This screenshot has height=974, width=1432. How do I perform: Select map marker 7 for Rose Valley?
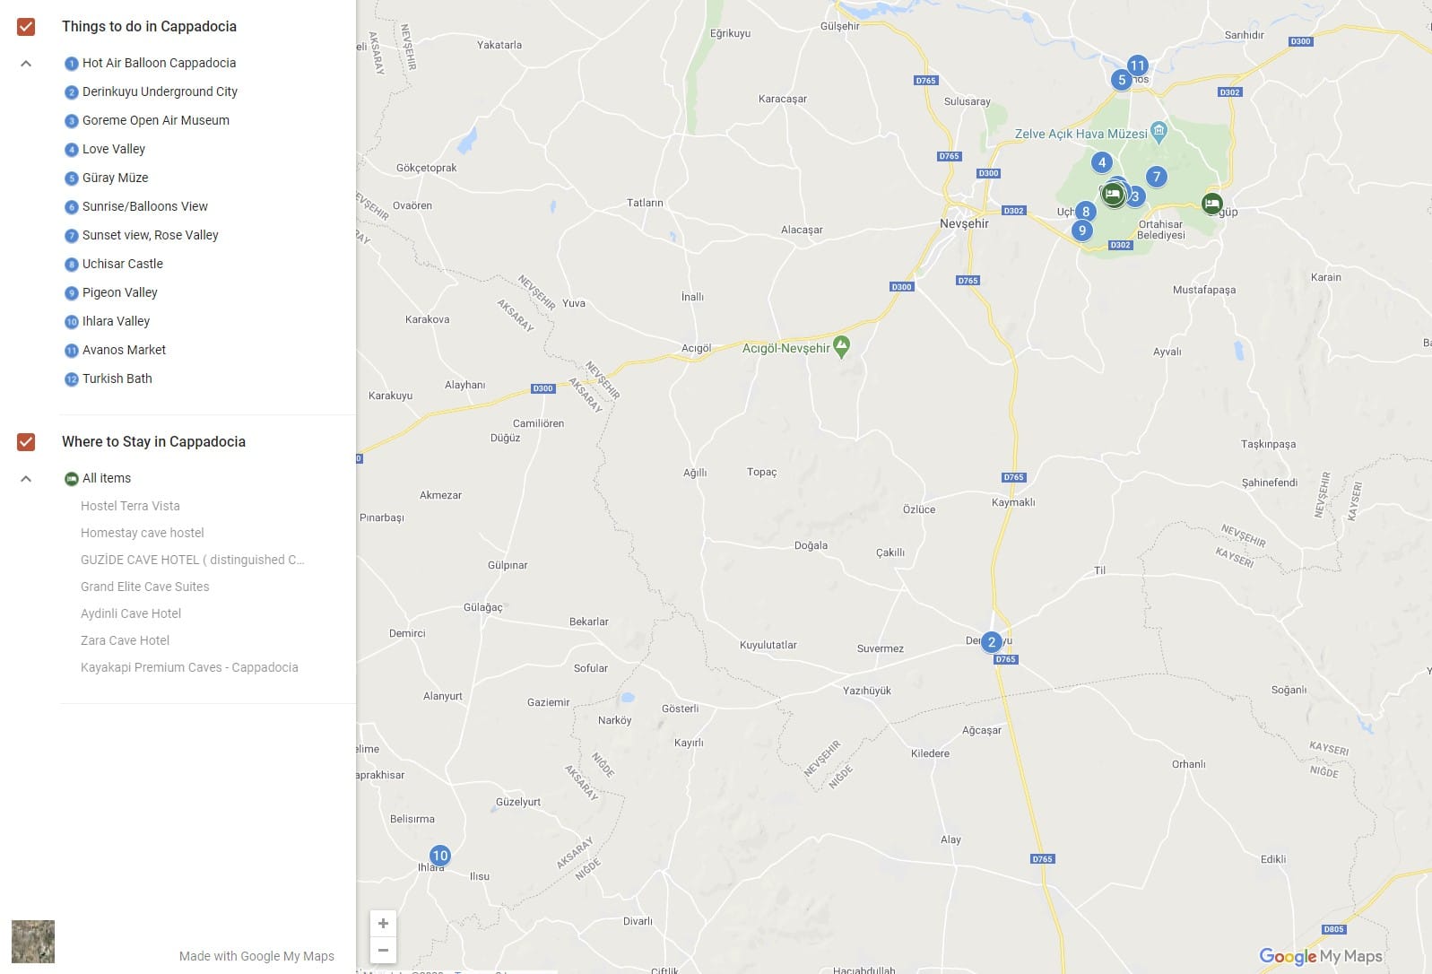tap(1157, 177)
